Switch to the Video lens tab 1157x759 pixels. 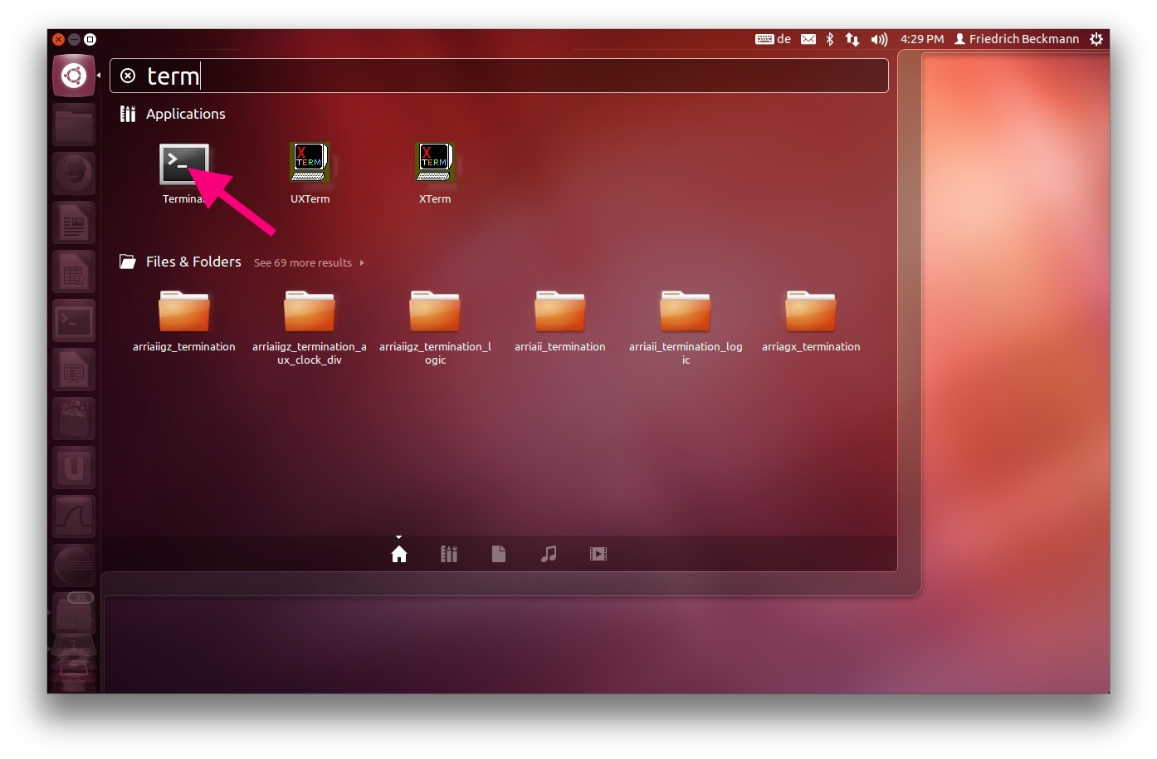pyautogui.click(x=598, y=554)
